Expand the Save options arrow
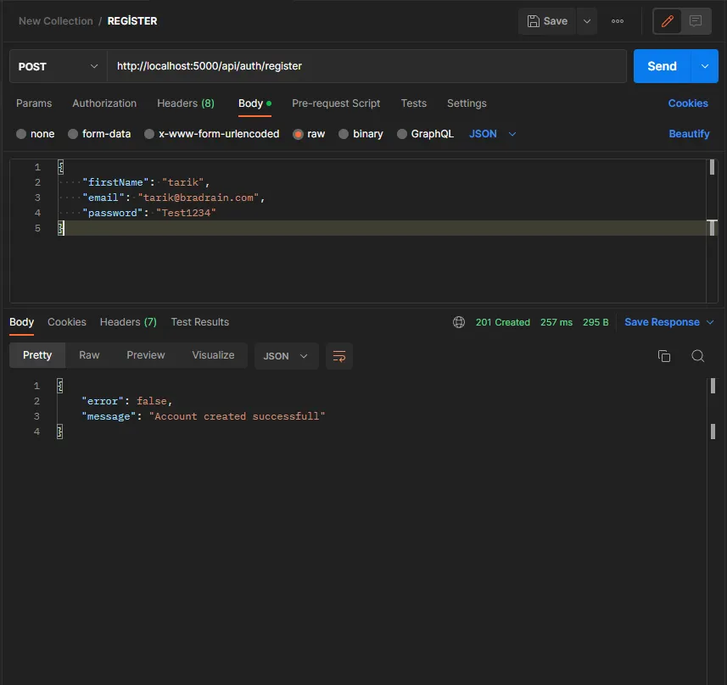 coord(586,21)
